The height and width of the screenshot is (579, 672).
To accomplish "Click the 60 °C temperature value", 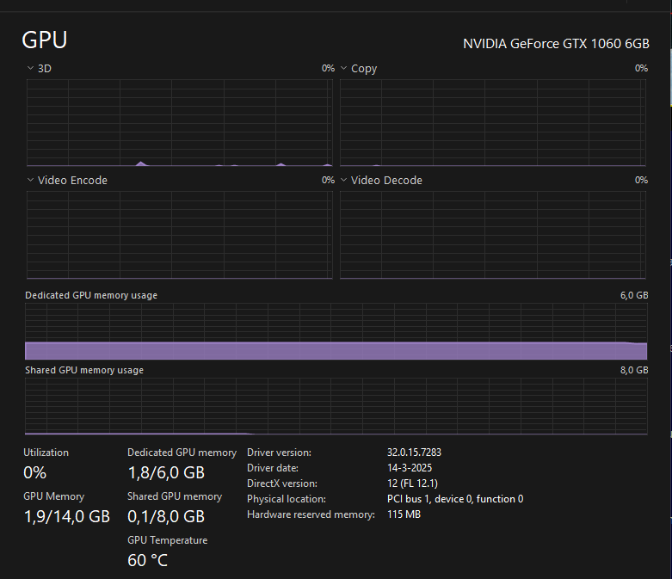I will pos(147,560).
